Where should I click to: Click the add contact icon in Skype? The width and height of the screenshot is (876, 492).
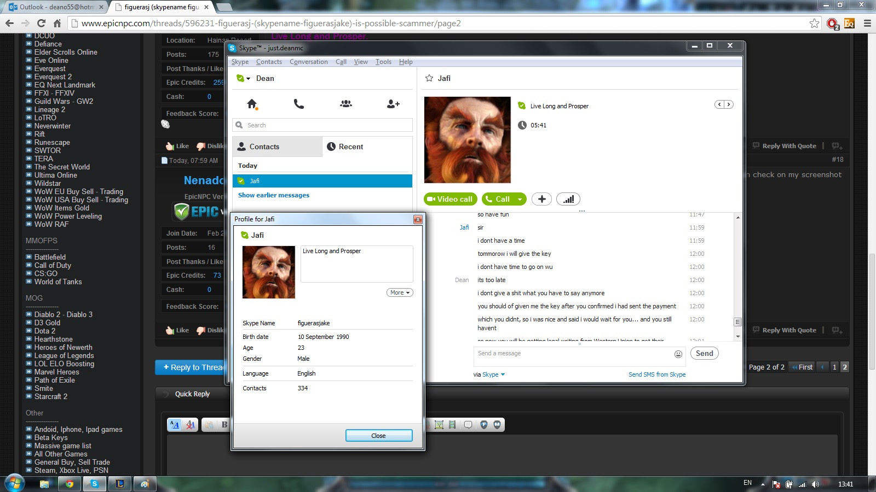point(393,104)
